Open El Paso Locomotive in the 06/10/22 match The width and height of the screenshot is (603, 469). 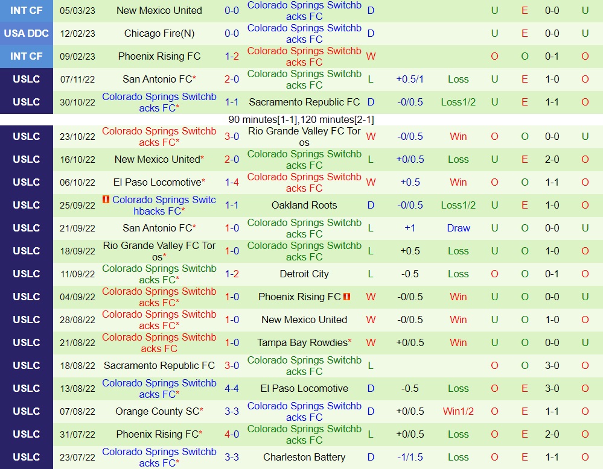point(158,182)
